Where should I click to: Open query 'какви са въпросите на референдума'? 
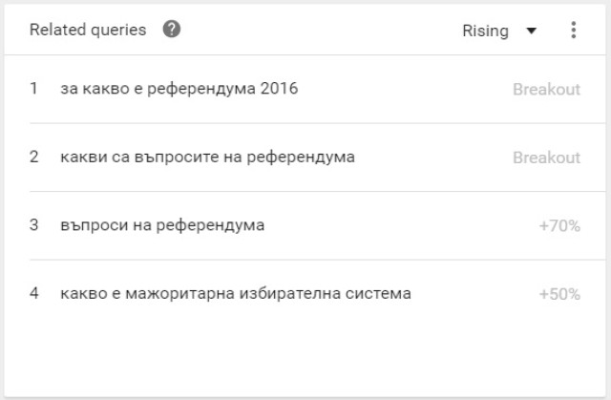point(207,157)
